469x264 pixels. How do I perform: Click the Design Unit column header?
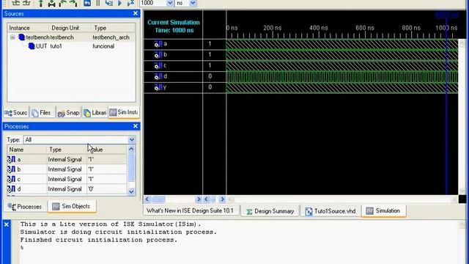(70, 28)
